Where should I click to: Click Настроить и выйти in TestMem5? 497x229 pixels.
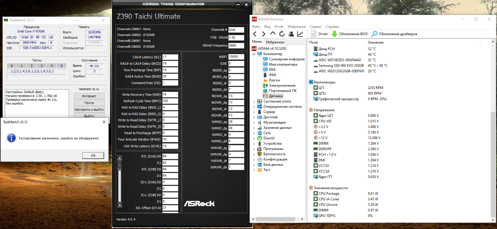coord(89,110)
